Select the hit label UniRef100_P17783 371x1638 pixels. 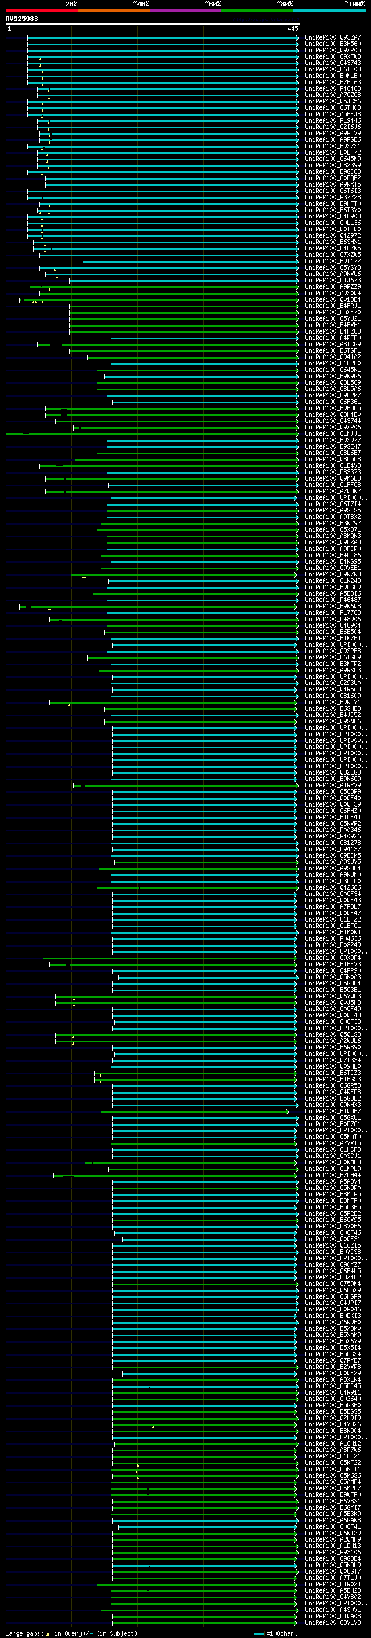333,613
